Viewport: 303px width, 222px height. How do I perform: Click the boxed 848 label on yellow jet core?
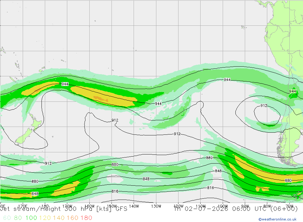[35, 194]
